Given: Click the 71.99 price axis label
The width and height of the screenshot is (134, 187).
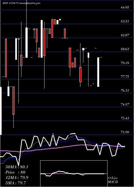Looking at the screenshot, I should click(x=125, y=132).
